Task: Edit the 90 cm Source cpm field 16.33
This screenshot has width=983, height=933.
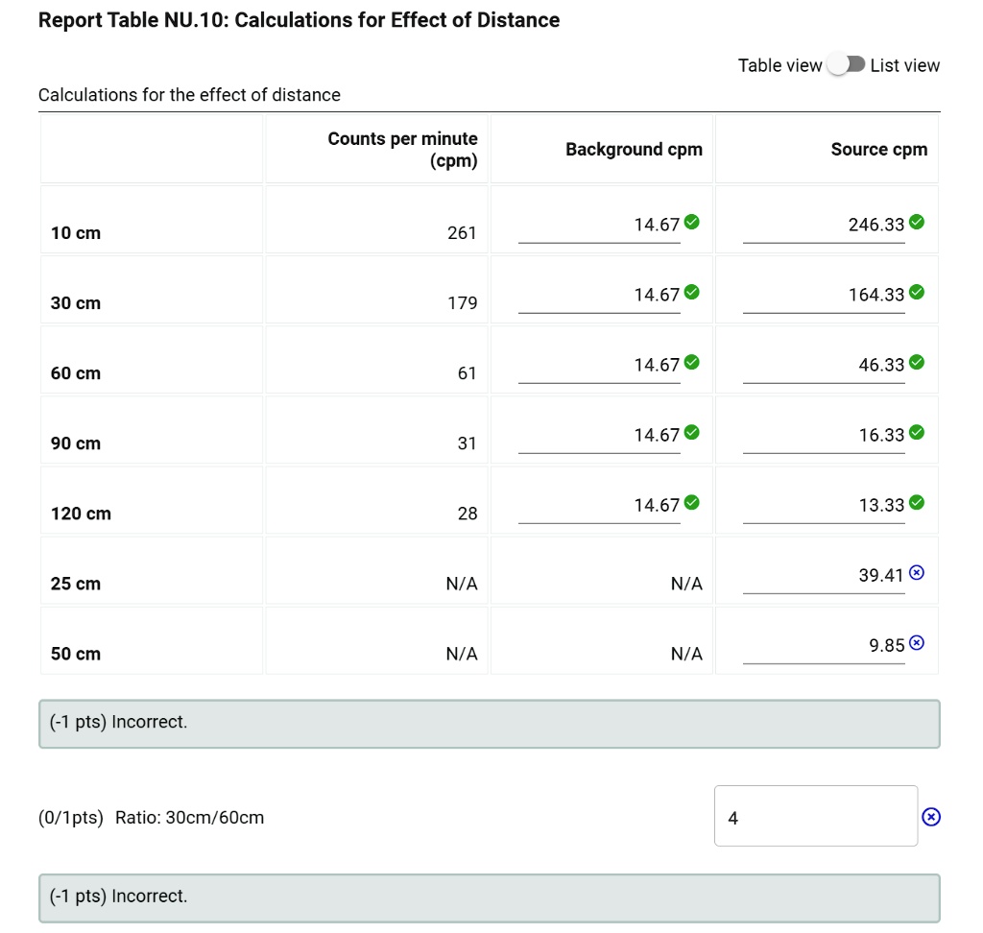Action: coord(824,437)
